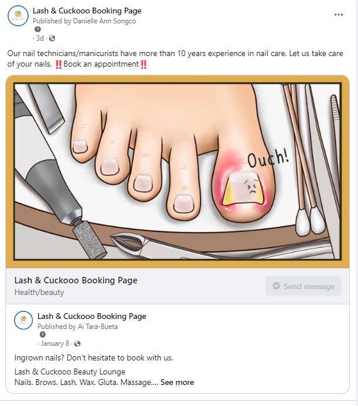358x406 pixels.
Task: Click the 'Published by Ai Tara-Bueta' text
Action: coord(78,327)
